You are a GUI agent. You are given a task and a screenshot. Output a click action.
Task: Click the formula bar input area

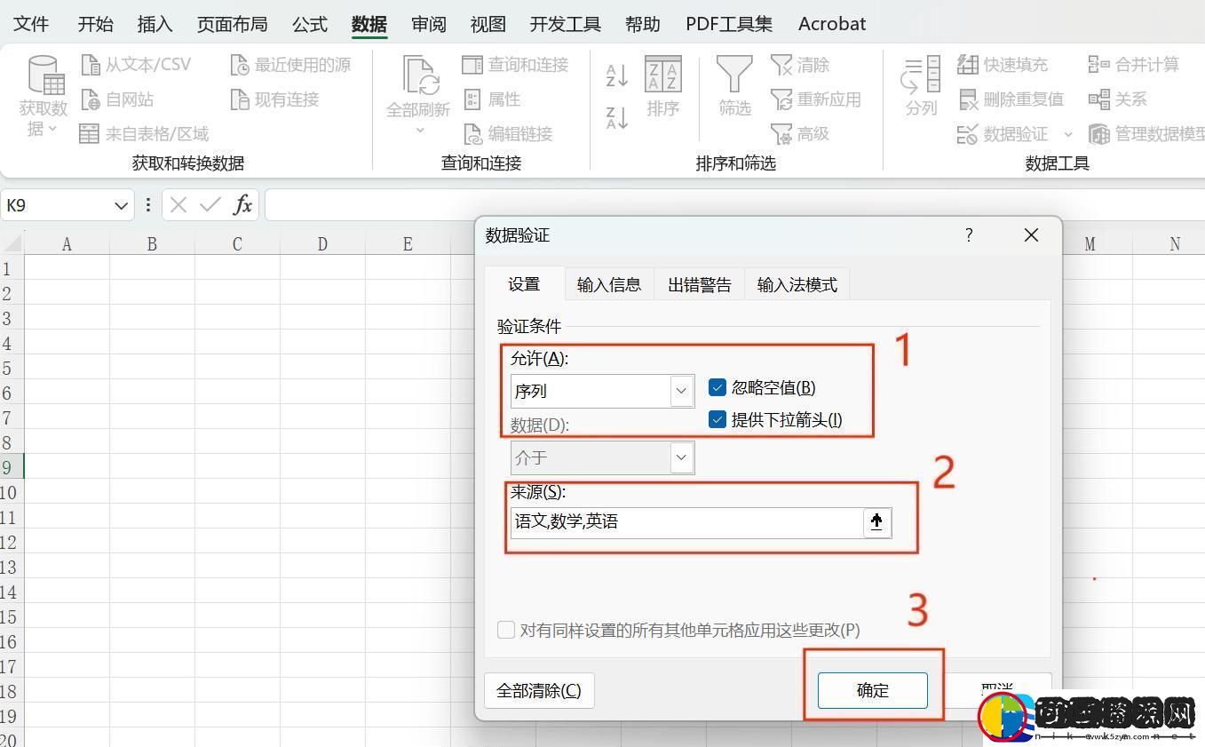click(x=734, y=205)
